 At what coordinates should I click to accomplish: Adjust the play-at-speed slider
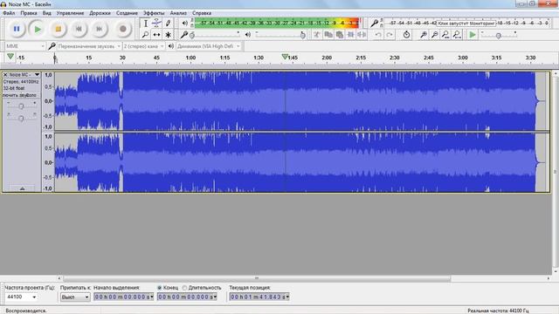[499, 35]
